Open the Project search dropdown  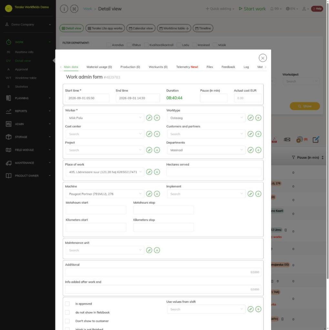(x=105, y=150)
